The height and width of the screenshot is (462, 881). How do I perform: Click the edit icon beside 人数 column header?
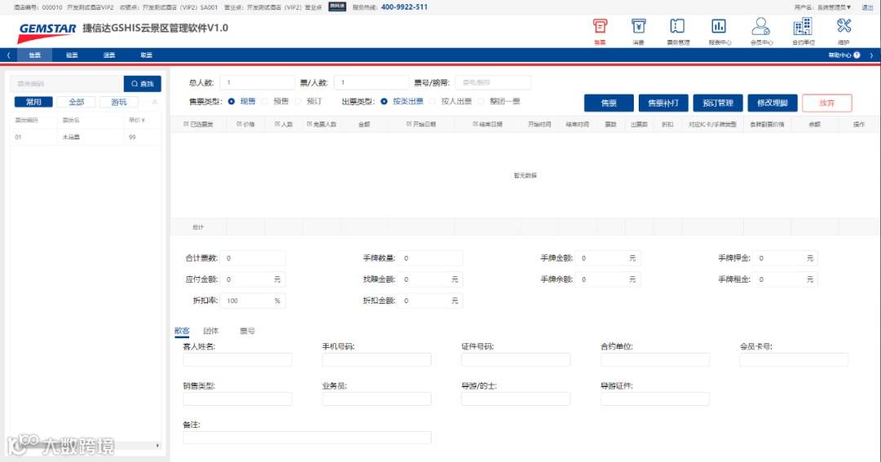[277, 124]
